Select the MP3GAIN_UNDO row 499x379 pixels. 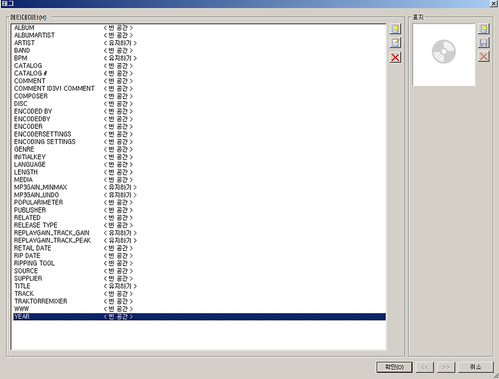click(200, 195)
